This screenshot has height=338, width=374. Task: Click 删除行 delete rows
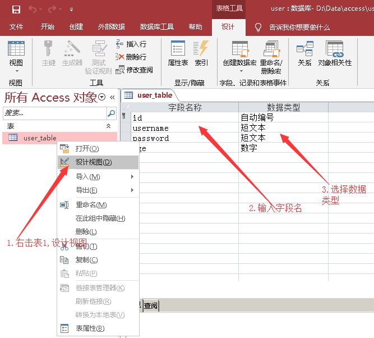click(x=131, y=57)
